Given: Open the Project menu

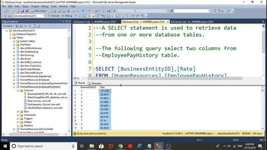Looking at the screenshot, I should [x=35, y=6].
